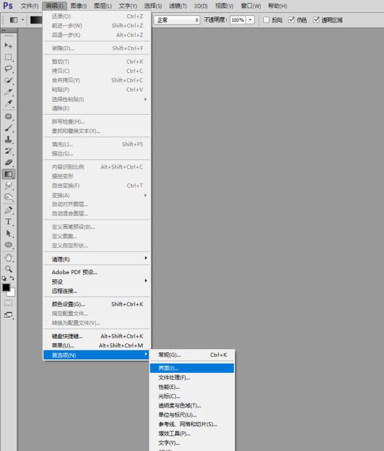Click the default colors icon
The height and width of the screenshot is (451, 384).
(x=4, y=279)
